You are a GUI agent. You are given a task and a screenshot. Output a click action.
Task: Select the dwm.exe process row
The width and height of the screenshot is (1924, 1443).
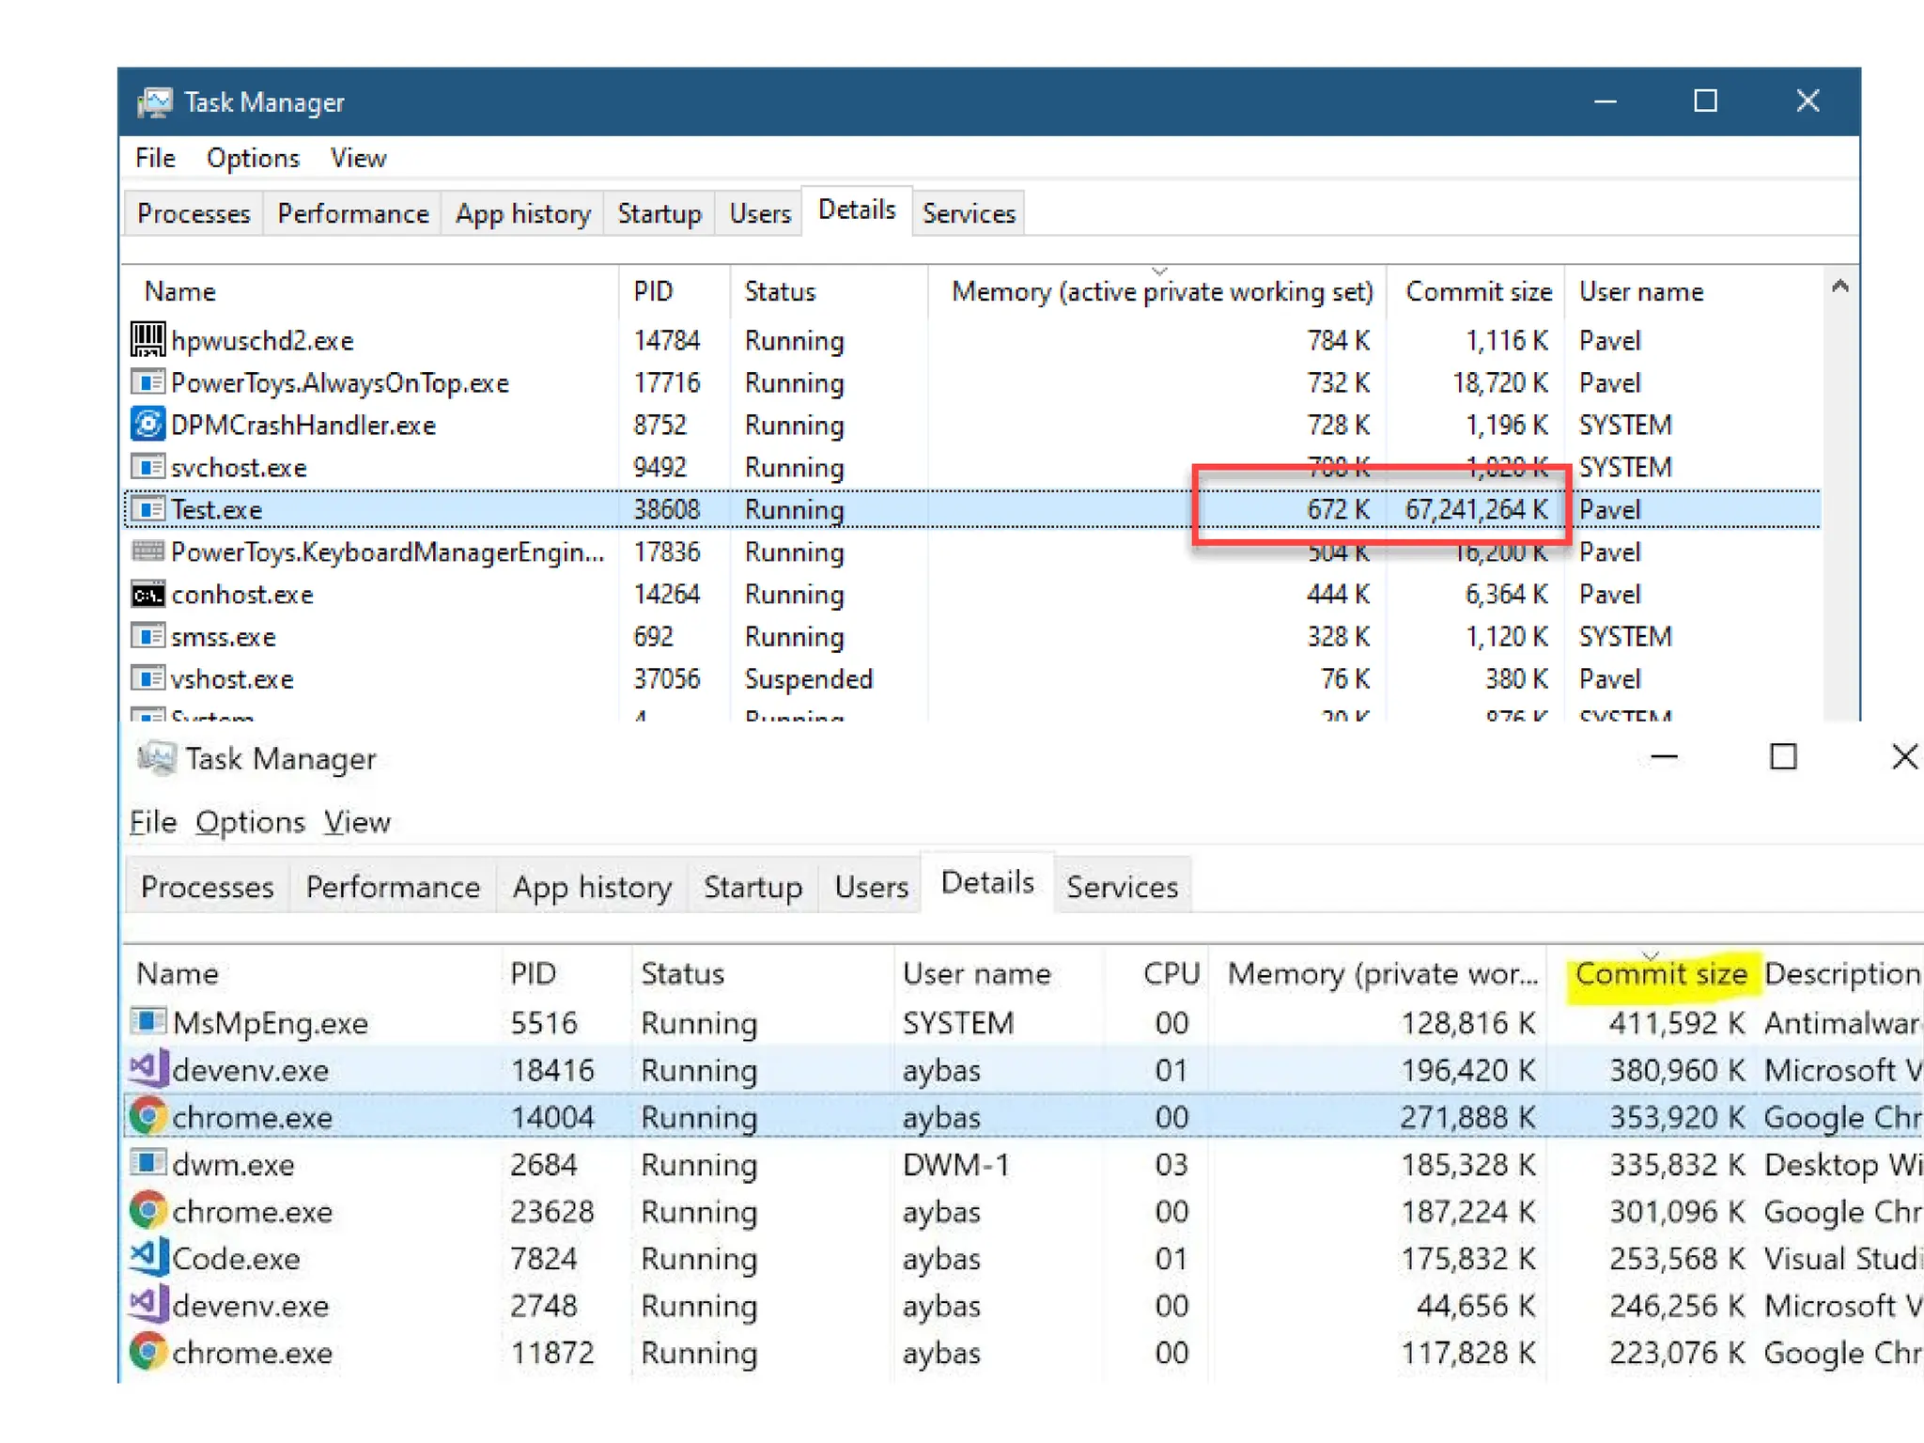pyautogui.click(x=233, y=1165)
